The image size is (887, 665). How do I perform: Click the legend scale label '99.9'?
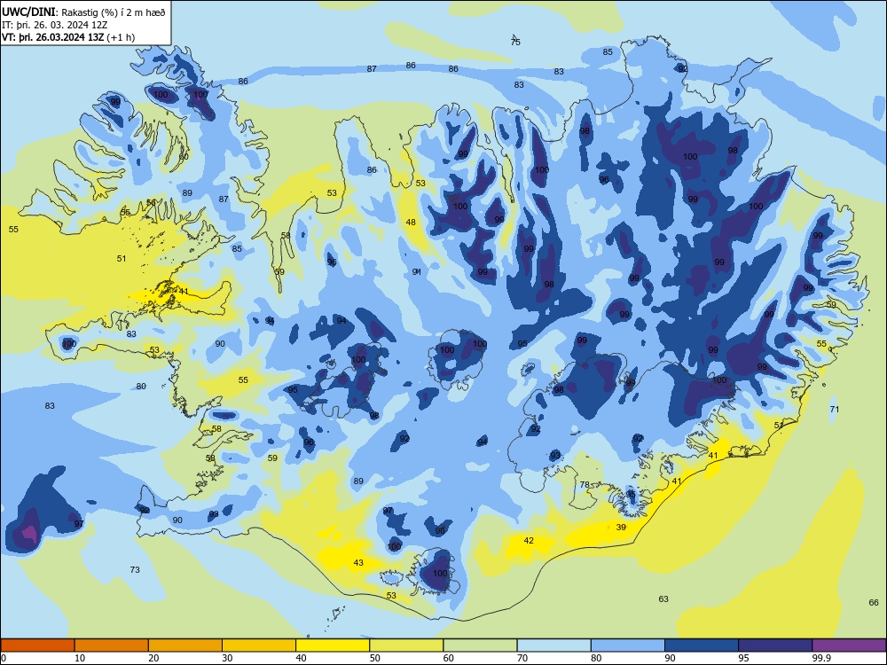point(820,658)
